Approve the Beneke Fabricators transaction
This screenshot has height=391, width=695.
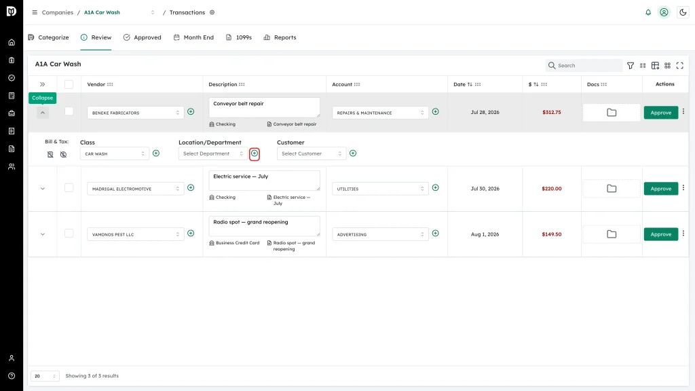[661, 113]
